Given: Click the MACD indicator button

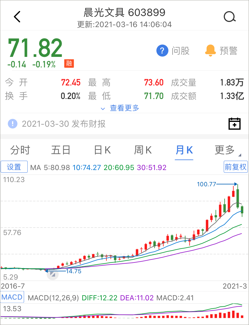Looking at the screenshot, I should click(x=12, y=297).
